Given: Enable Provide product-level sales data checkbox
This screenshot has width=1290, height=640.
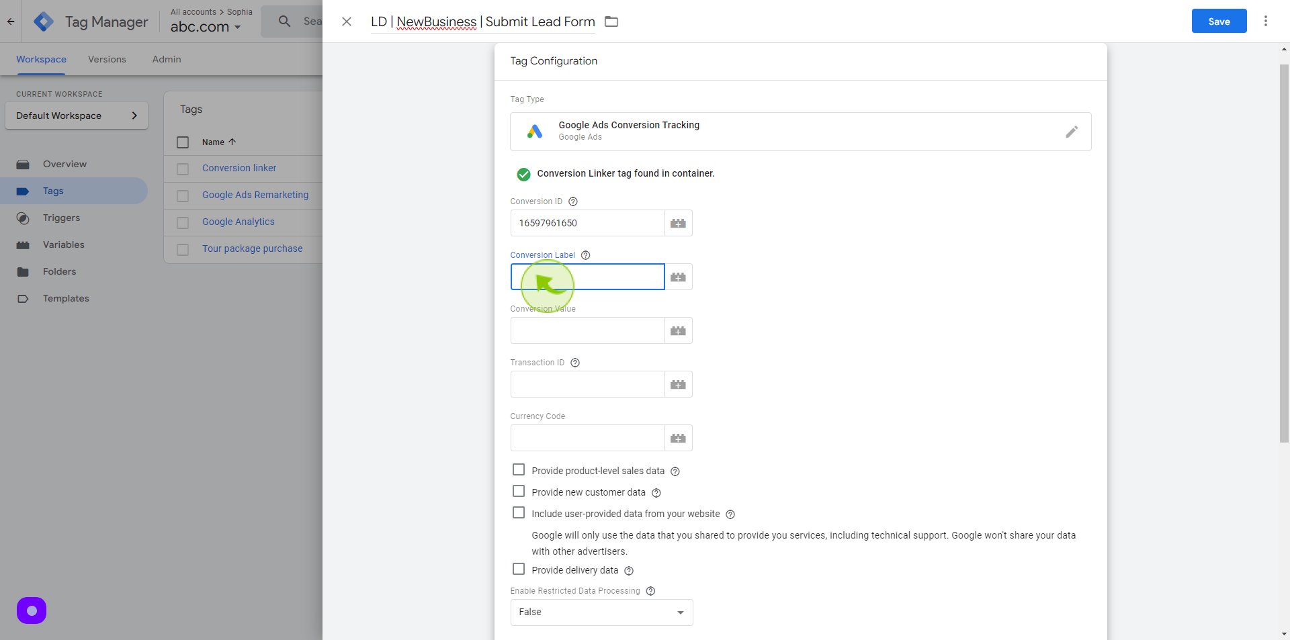Looking at the screenshot, I should pyautogui.click(x=519, y=469).
